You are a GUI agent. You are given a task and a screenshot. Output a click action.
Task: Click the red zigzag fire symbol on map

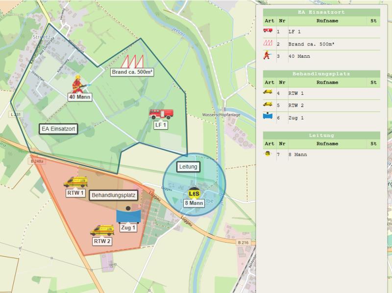coord(132,62)
